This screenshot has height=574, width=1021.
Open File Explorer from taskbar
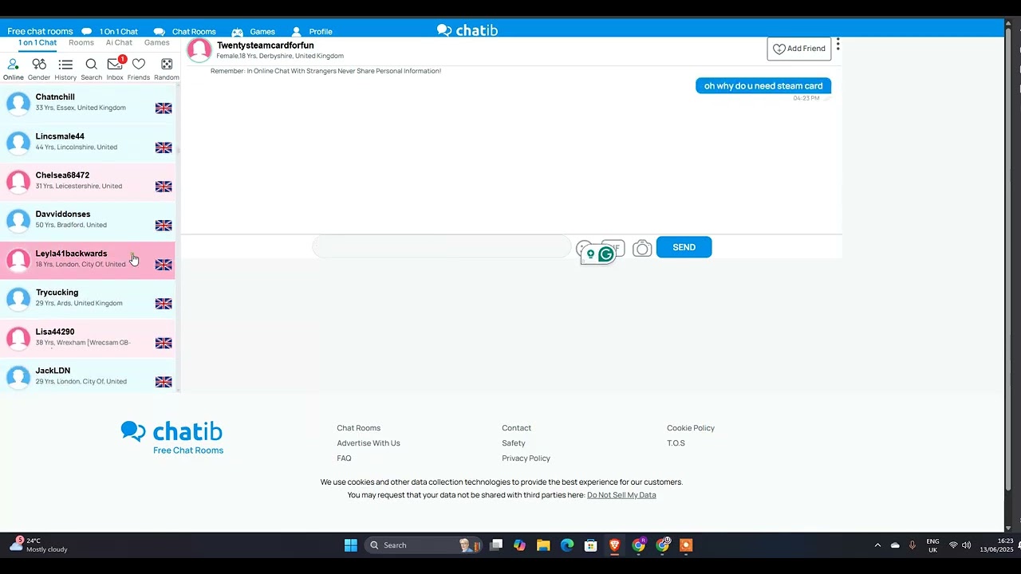543,545
